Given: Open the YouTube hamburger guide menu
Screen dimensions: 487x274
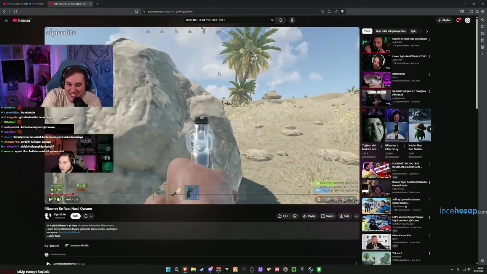Looking at the screenshot, I should click(x=6, y=20).
